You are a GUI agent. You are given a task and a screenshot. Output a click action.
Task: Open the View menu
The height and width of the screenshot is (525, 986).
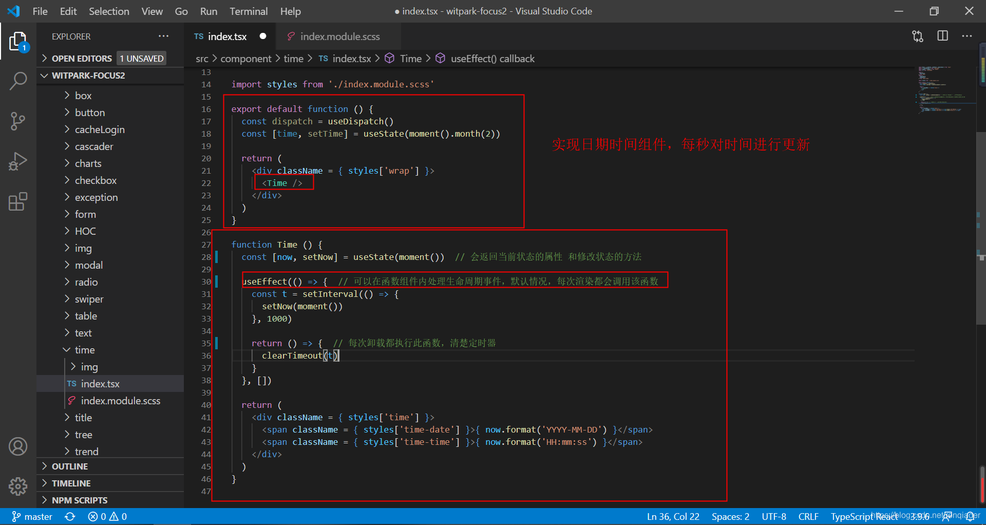tap(152, 11)
